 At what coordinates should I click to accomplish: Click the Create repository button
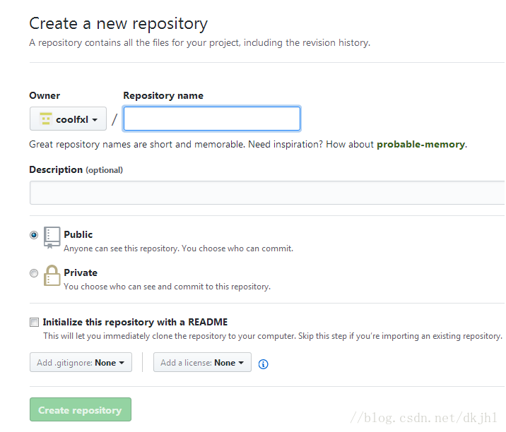pyautogui.click(x=81, y=409)
